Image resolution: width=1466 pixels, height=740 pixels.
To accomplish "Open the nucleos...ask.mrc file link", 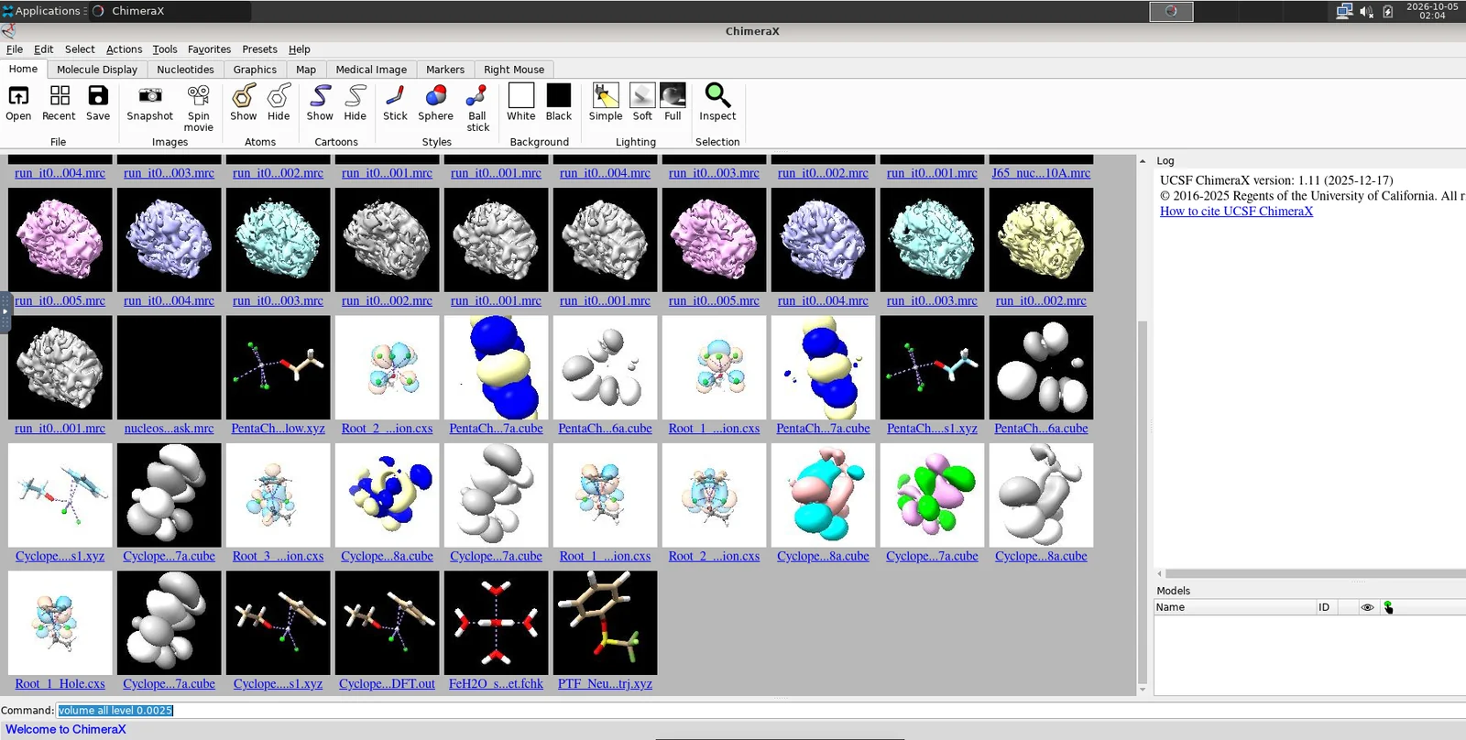I will [x=170, y=429].
